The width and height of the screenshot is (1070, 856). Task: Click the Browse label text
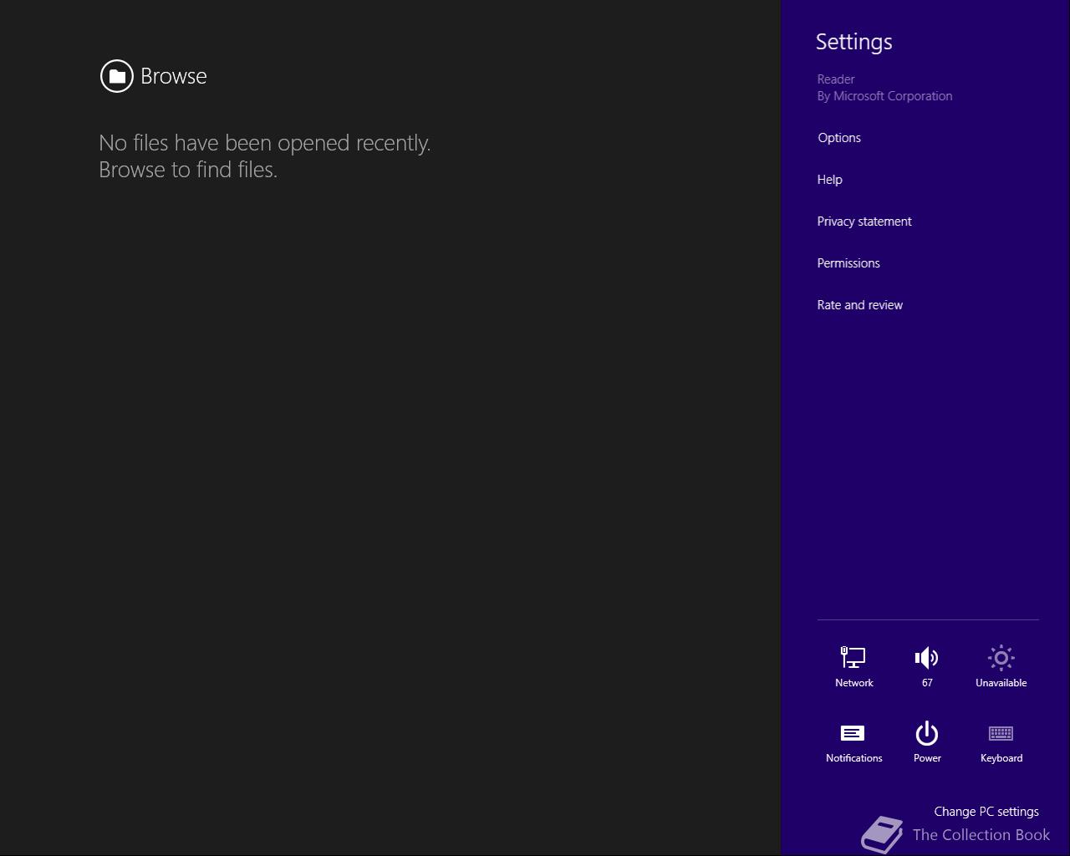point(173,76)
